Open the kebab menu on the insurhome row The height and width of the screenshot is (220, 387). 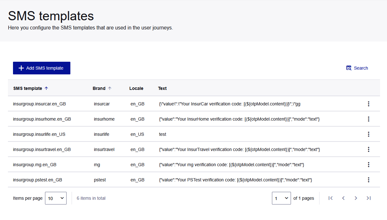[369, 119]
